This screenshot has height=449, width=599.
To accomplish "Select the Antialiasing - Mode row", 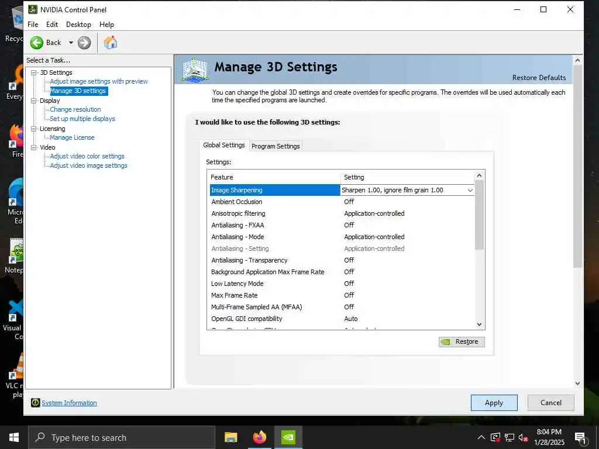I will pos(342,237).
